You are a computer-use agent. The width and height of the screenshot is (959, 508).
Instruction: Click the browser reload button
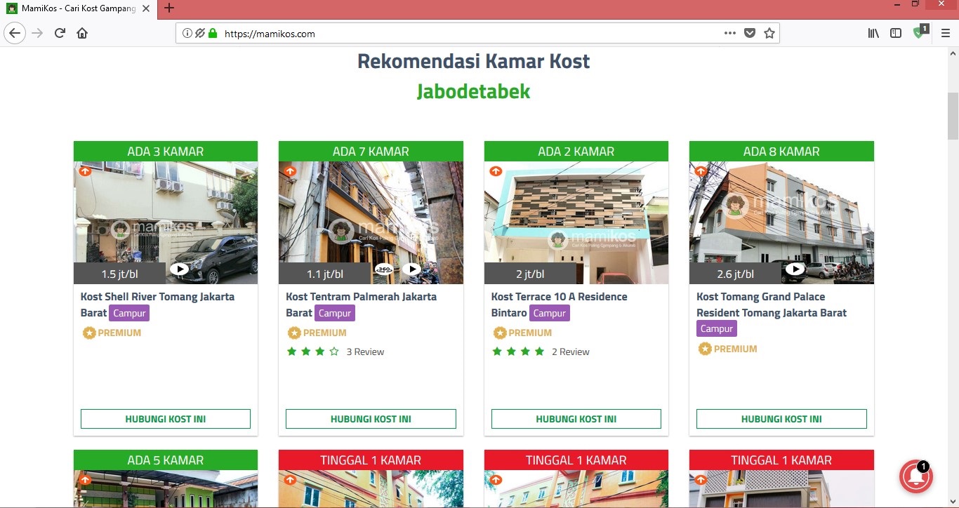pos(60,33)
